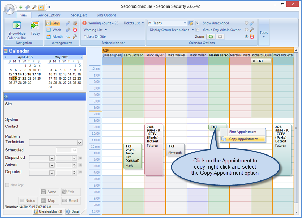The height and width of the screenshot is (218, 302).
Task: Click the TKT arrow item under Richard OSulli
Action: 261,61
